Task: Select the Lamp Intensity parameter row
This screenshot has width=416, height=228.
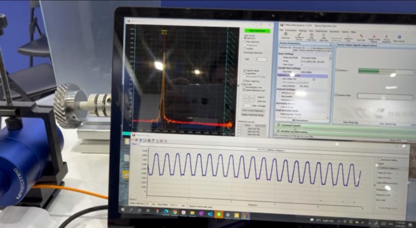Action: (x=304, y=86)
